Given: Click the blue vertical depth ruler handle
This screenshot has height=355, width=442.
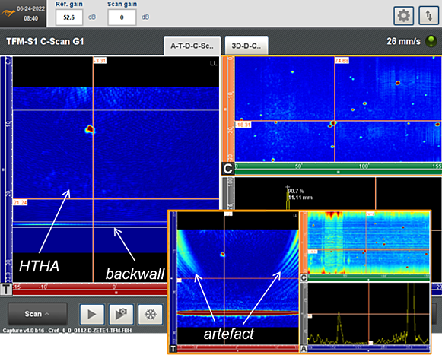Looking at the screenshot, I should click(x=3, y=170).
